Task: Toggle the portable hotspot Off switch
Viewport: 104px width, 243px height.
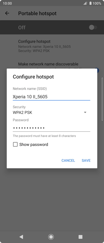Action: tap(93, 28)
